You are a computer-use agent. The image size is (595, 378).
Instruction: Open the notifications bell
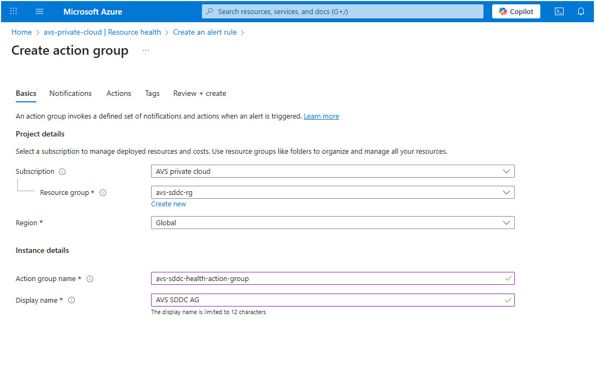[581, 11]
